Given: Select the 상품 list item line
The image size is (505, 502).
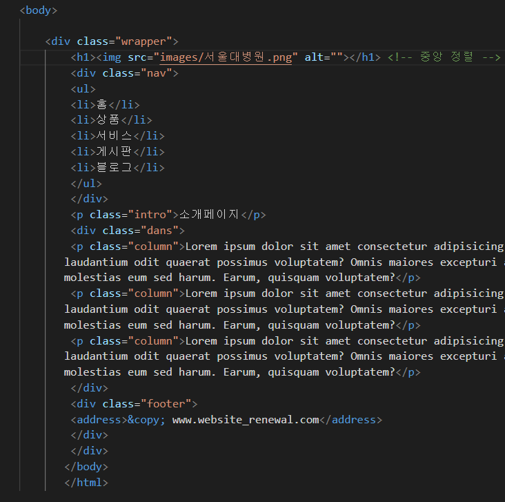Looking at the screenshot, I should (112, 120).
